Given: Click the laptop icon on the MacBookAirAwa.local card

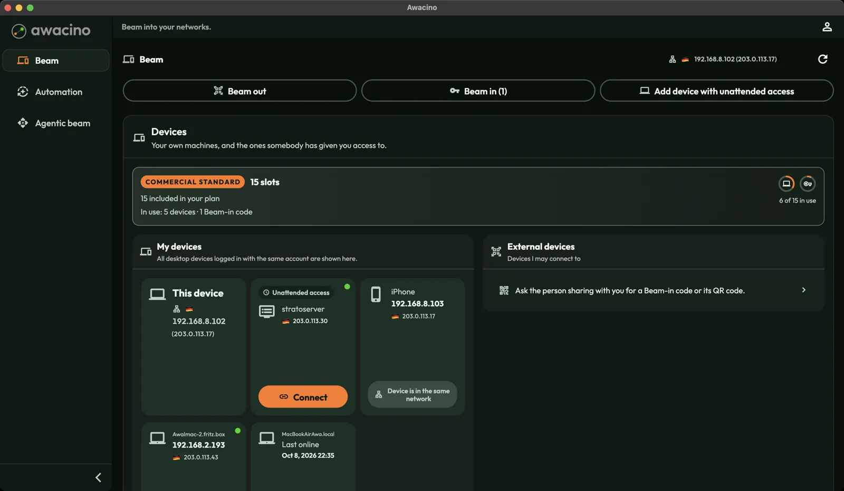Looking at the screenshot, I should coord(267,438).
